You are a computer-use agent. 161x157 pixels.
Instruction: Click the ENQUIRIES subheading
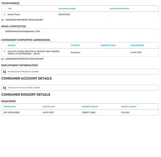click(8, 101)
